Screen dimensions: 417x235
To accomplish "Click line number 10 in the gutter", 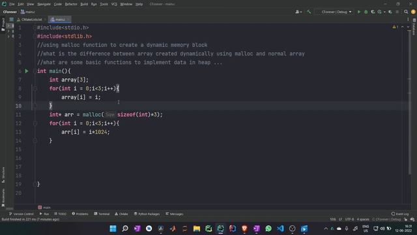I will click(x=18, y=106).
